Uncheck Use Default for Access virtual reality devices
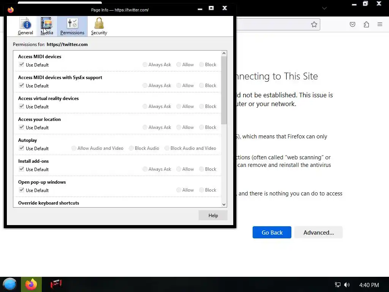The image size is (389, 292). point(22,106)
